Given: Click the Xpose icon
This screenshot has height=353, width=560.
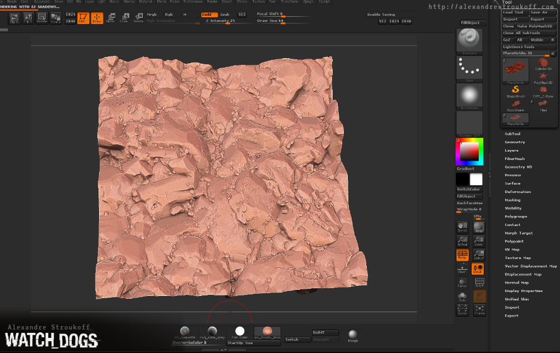Looking at the screenshot, I should 462,310.
